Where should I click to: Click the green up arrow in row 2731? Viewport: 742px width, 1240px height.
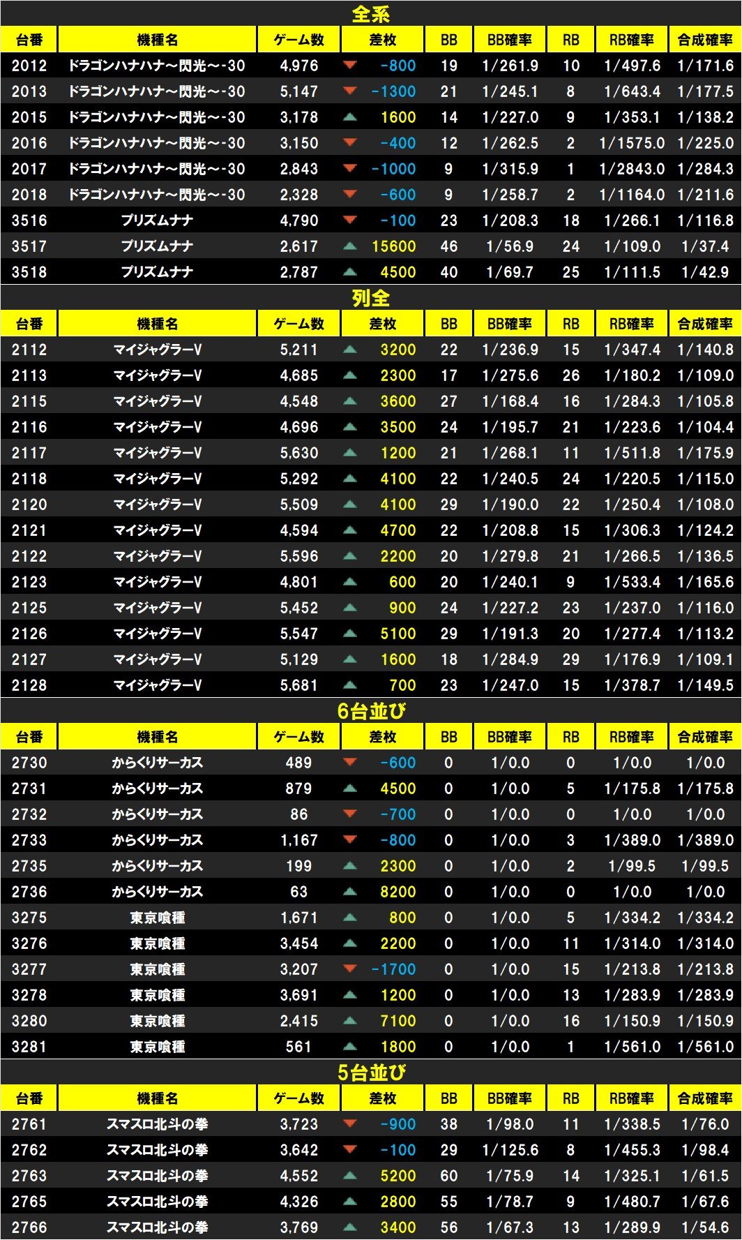[350, 789]
